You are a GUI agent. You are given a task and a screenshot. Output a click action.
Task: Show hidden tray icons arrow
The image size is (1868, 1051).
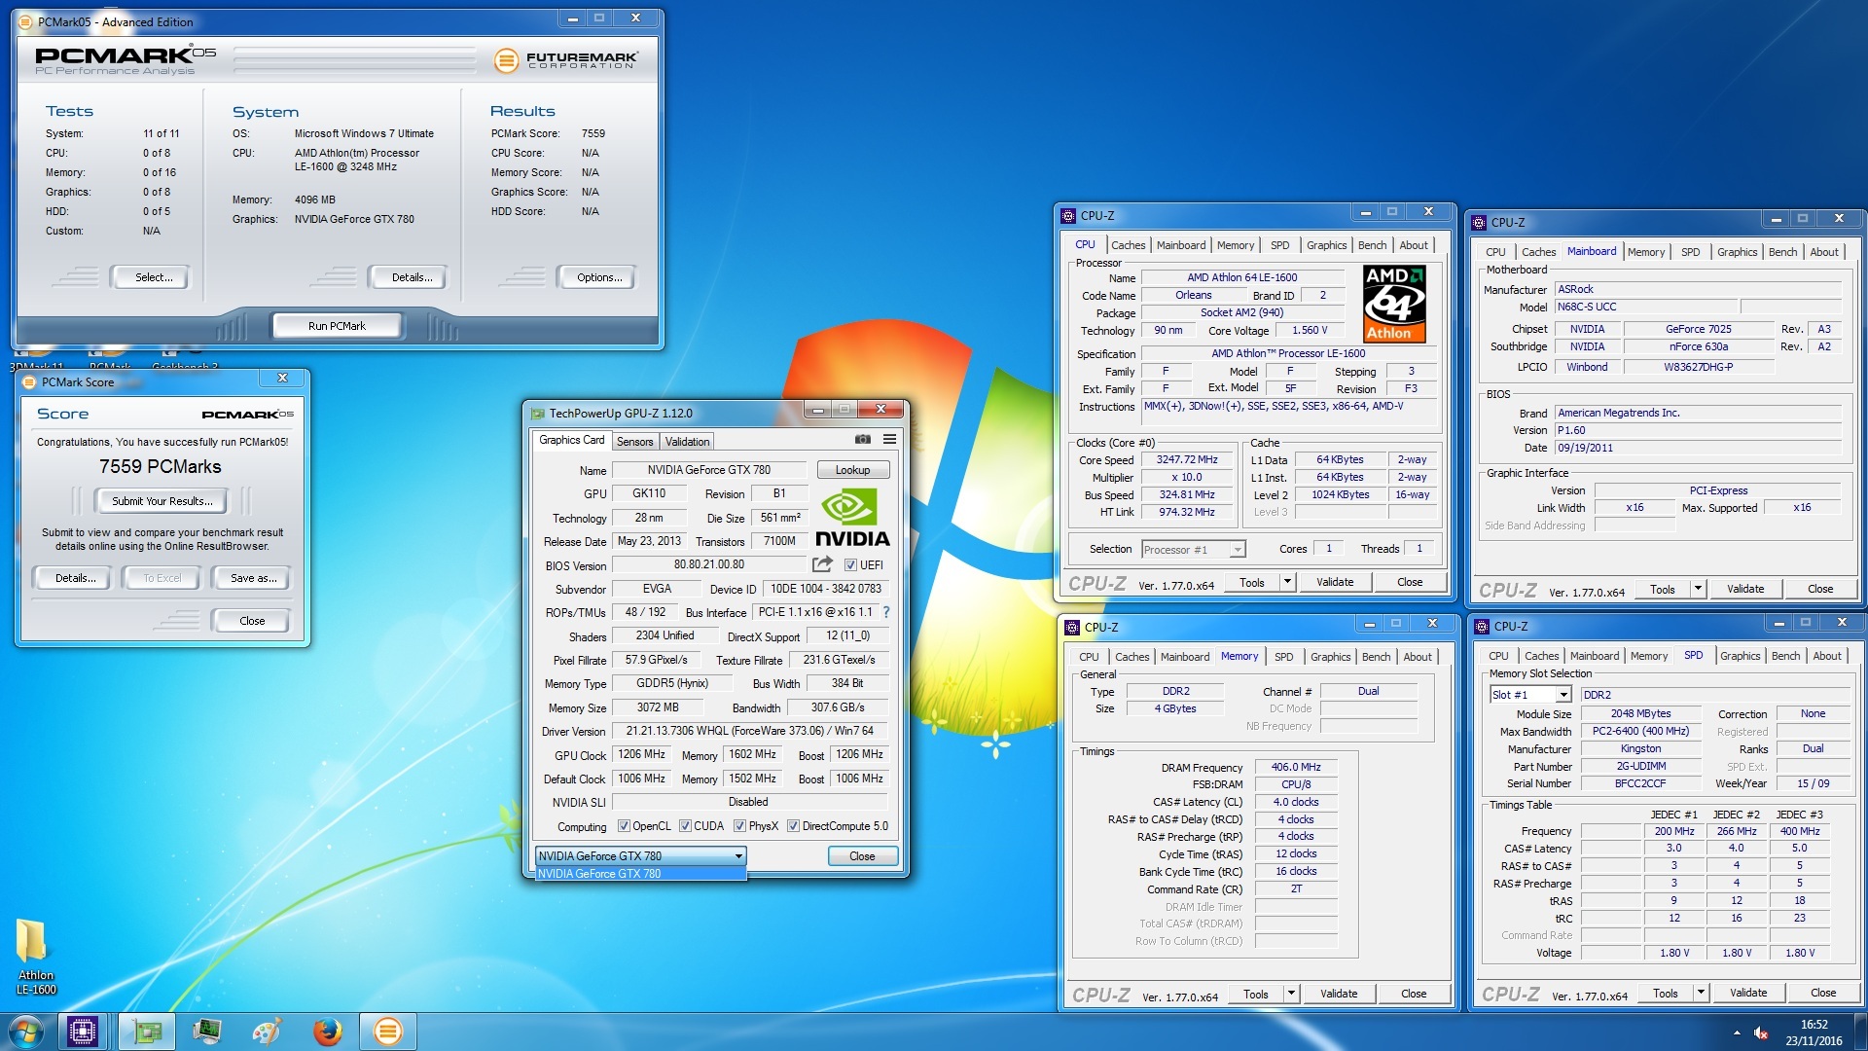pos(1737,1033)
